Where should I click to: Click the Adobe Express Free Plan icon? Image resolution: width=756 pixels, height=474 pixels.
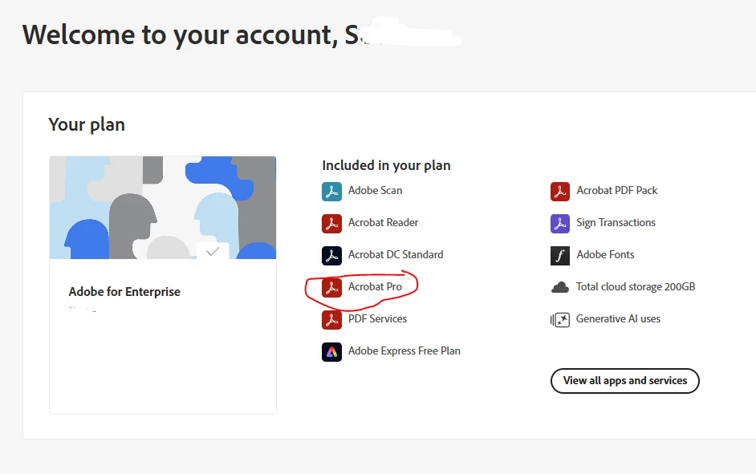(x=331, y=351)
